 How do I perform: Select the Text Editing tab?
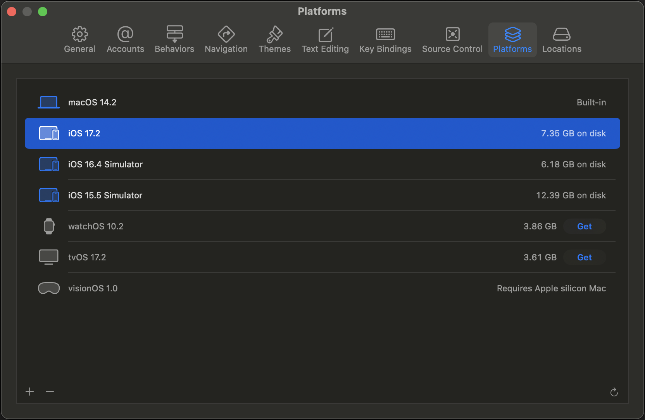(x=325, y=40)
